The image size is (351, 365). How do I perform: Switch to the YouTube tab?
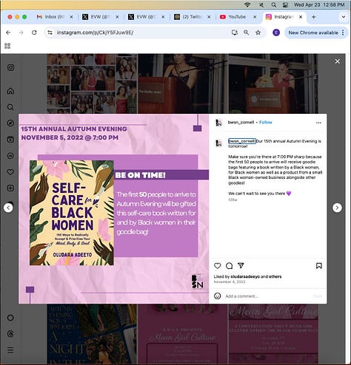click(238, 17)
